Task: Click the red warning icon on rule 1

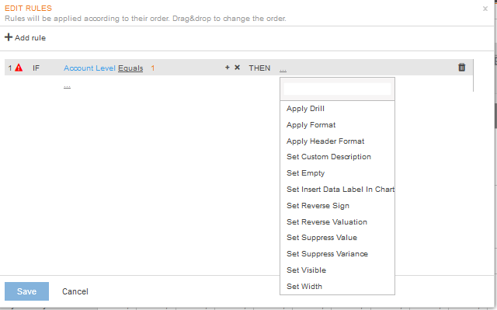Action: (19, 68)
